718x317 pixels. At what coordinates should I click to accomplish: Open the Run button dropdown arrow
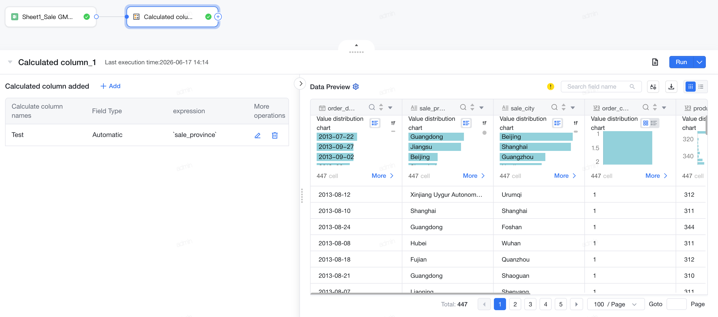(x=699, y=62)
